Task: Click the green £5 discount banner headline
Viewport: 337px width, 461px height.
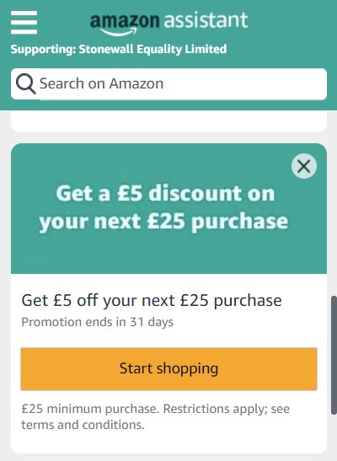Action: 163,207
